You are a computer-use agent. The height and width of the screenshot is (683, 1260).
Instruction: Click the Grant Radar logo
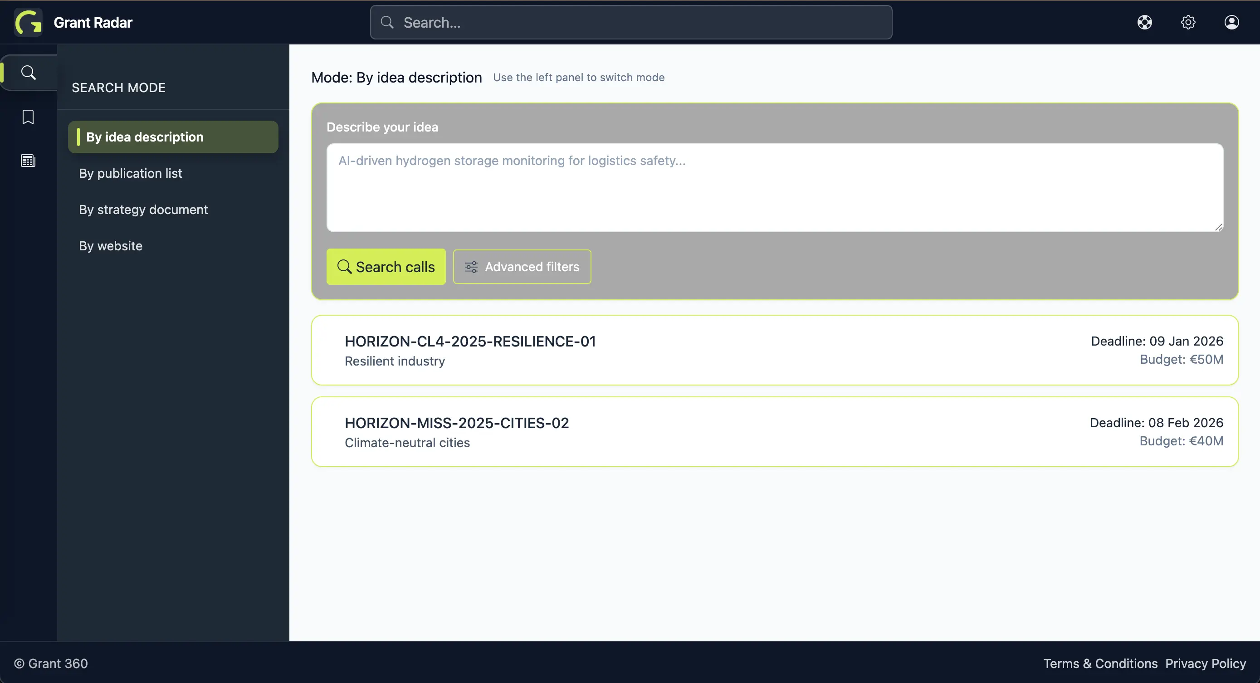pyautogui.click(x=73, y=22)
